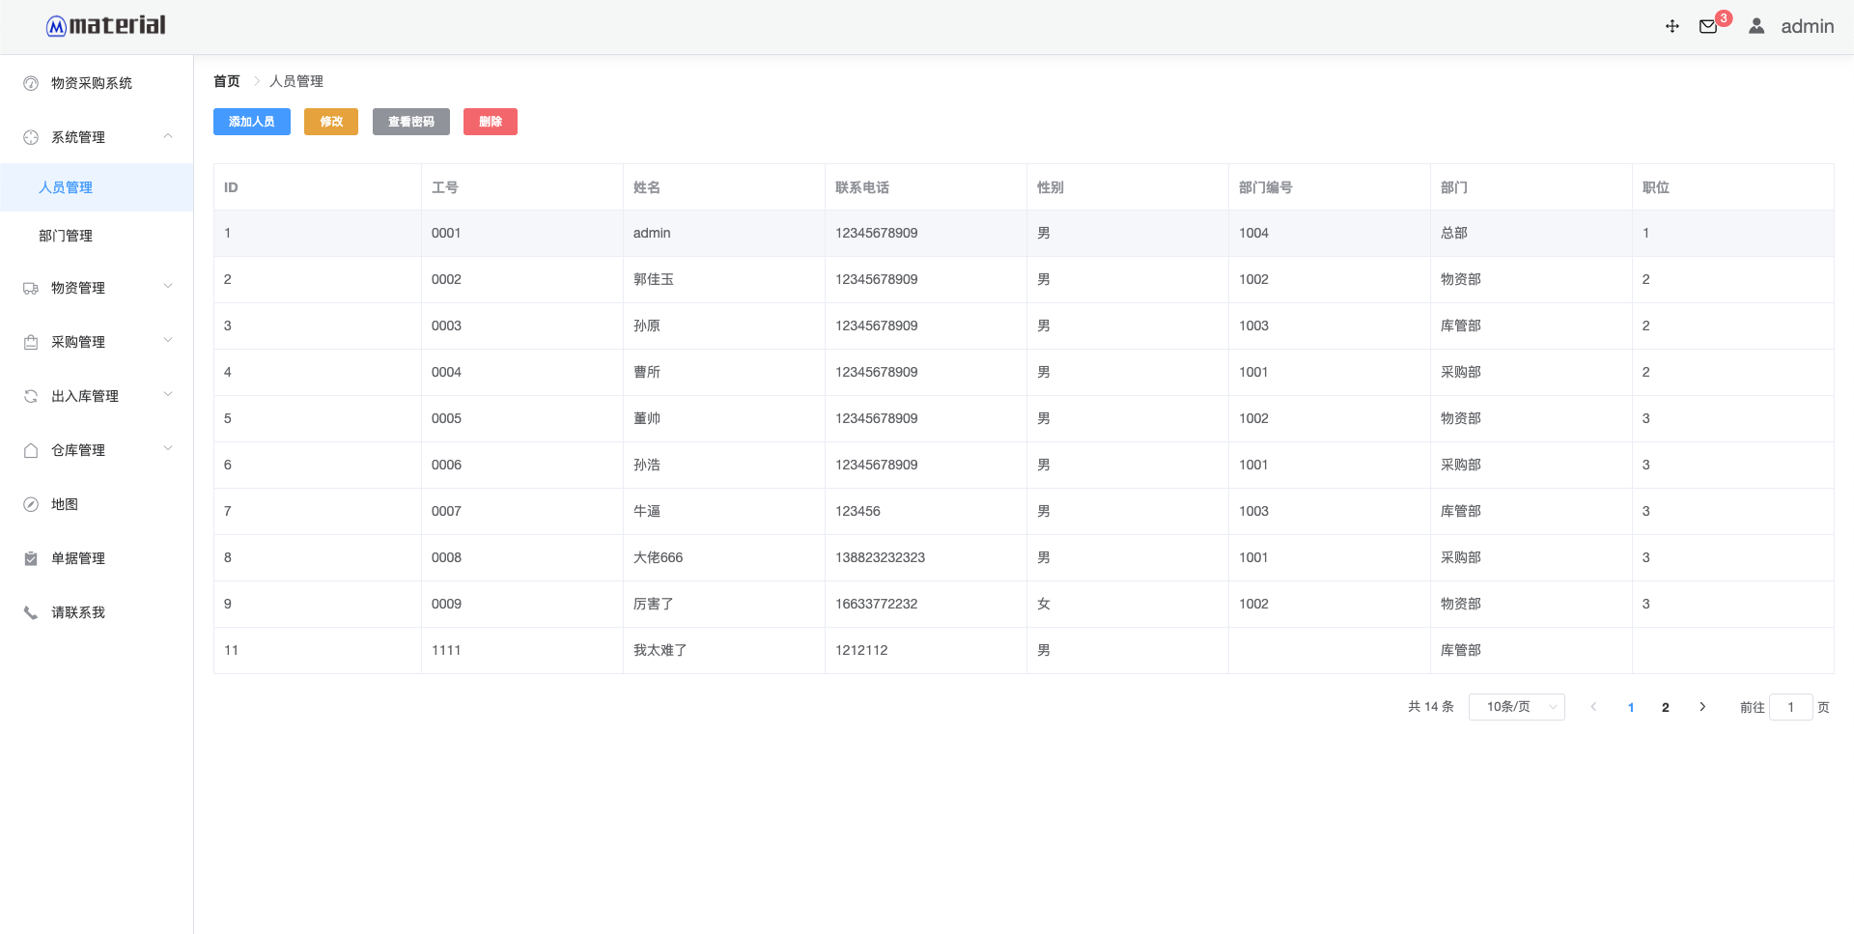This screenshot has height=934, width=1854.
Task: Open the 地图 menu item
Action: pyautogui.click(x=97, y=504)
